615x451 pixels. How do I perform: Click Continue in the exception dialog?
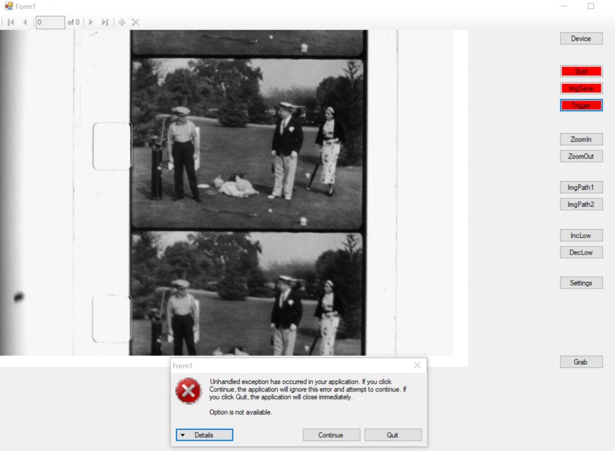(331, 435)
